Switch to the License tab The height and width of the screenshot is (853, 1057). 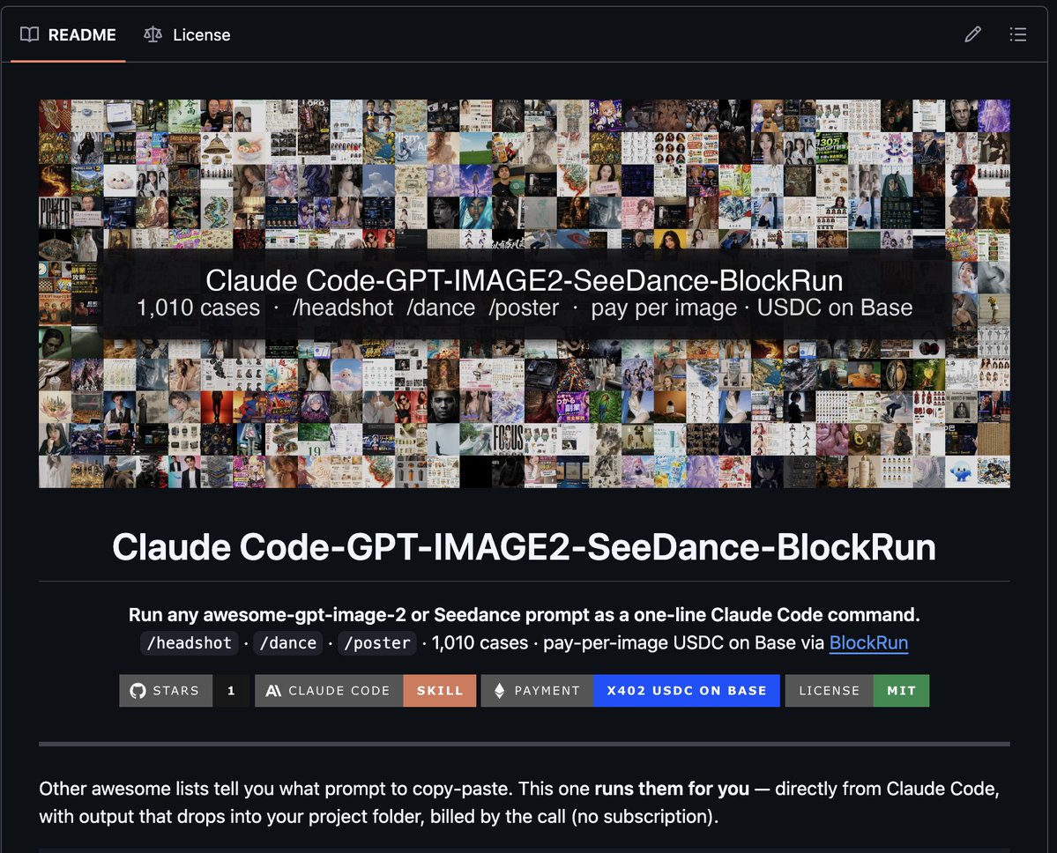[188, 34]
